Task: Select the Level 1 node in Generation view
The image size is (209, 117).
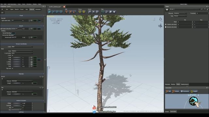Action: (193, 101)
